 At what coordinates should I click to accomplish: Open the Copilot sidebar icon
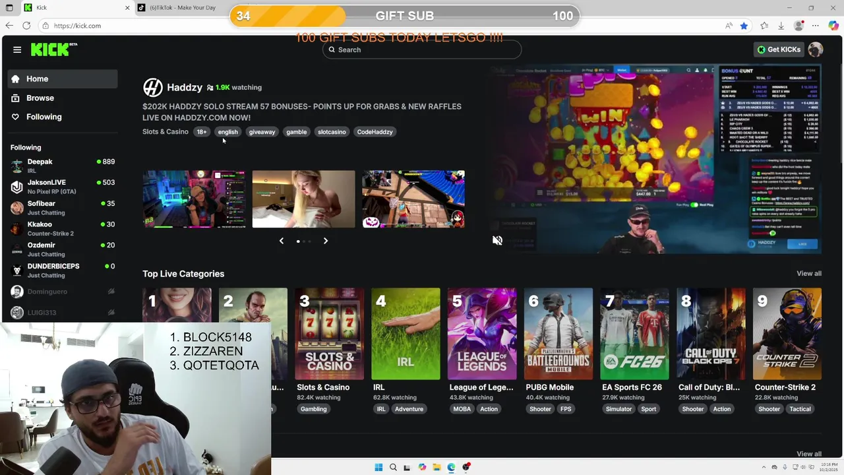834,26
